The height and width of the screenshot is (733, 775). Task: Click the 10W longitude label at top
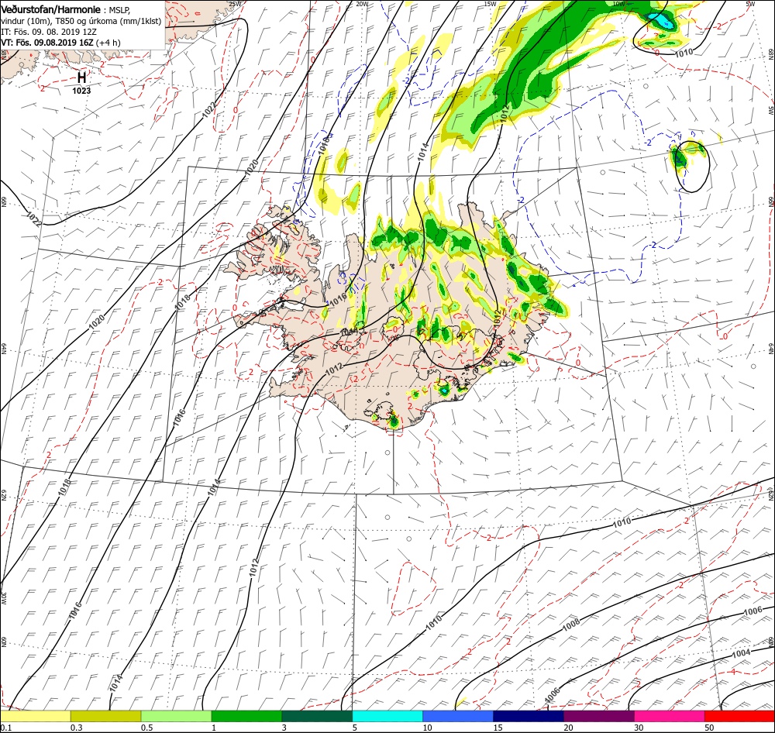click(x=618, y=4)
